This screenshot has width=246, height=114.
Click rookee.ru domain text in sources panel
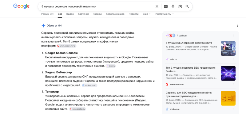coord(175,109)
